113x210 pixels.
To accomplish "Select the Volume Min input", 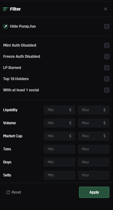I will (59, 123).
